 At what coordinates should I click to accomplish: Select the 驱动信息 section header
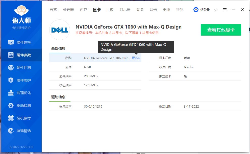tap(58, 97)
